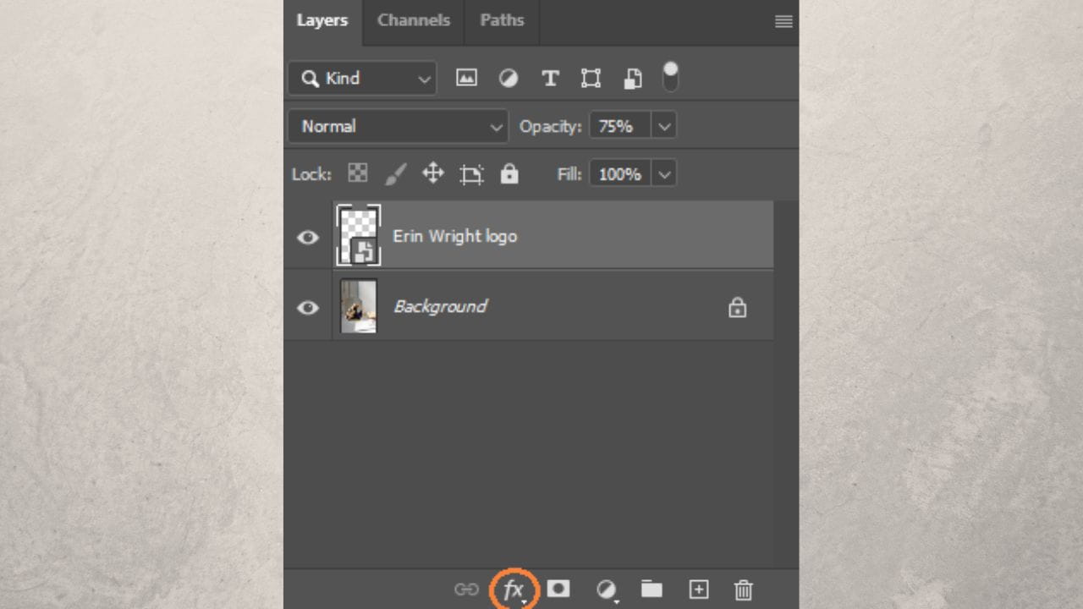Hide the Background layer
The width and height of the screenshot is (1083, 609).
308,307
